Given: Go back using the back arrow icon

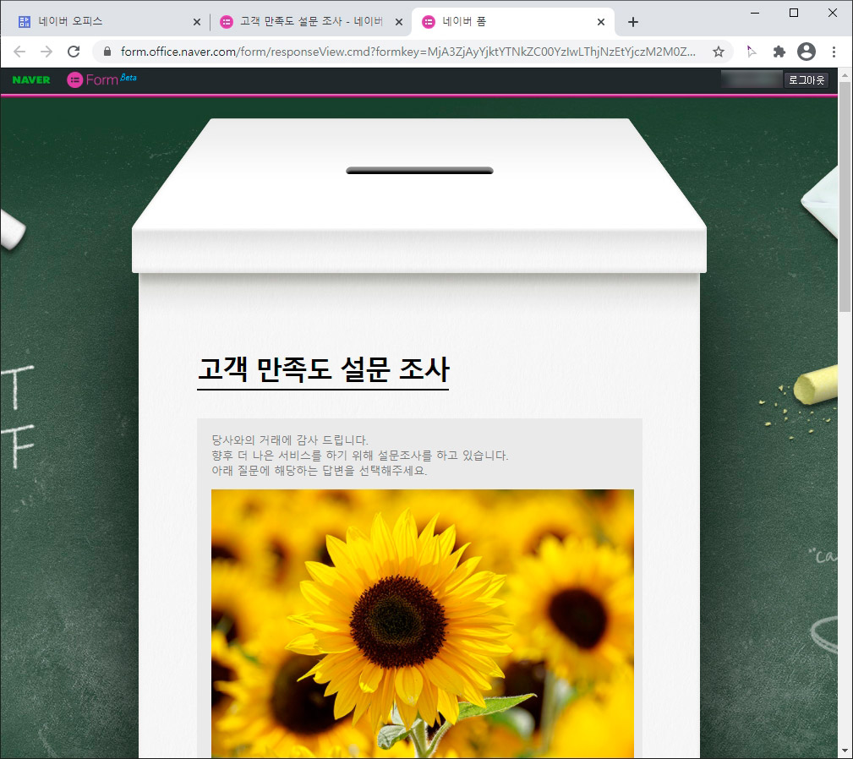Looking at the screenshot, I should 19,52.
